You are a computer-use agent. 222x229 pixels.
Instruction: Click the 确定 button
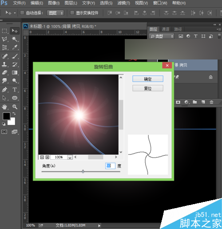(148, 79)
